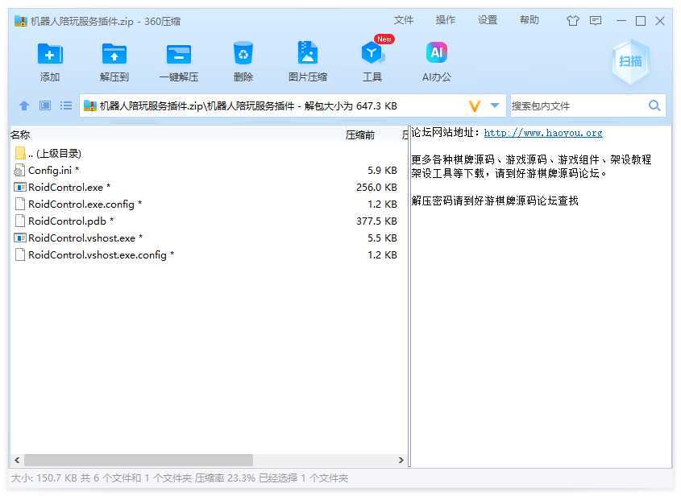
Task: Open the 图片压缩 image compression tool
Action: coord(307,55)
